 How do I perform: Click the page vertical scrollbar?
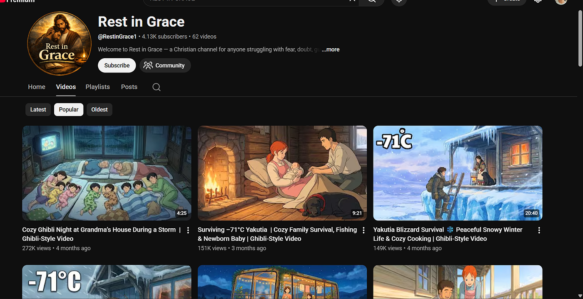click(580, 37)
